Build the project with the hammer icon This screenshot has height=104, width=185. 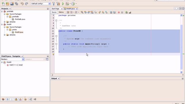click(54, 4)
